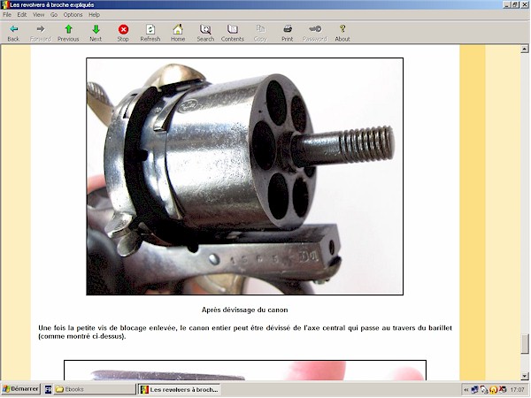
Task: Click the 'Les revolvers à broch...' taskbar button
Action: [180, 389]
